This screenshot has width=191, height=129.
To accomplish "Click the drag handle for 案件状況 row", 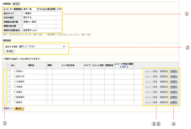I will click(x=5, y=77).
